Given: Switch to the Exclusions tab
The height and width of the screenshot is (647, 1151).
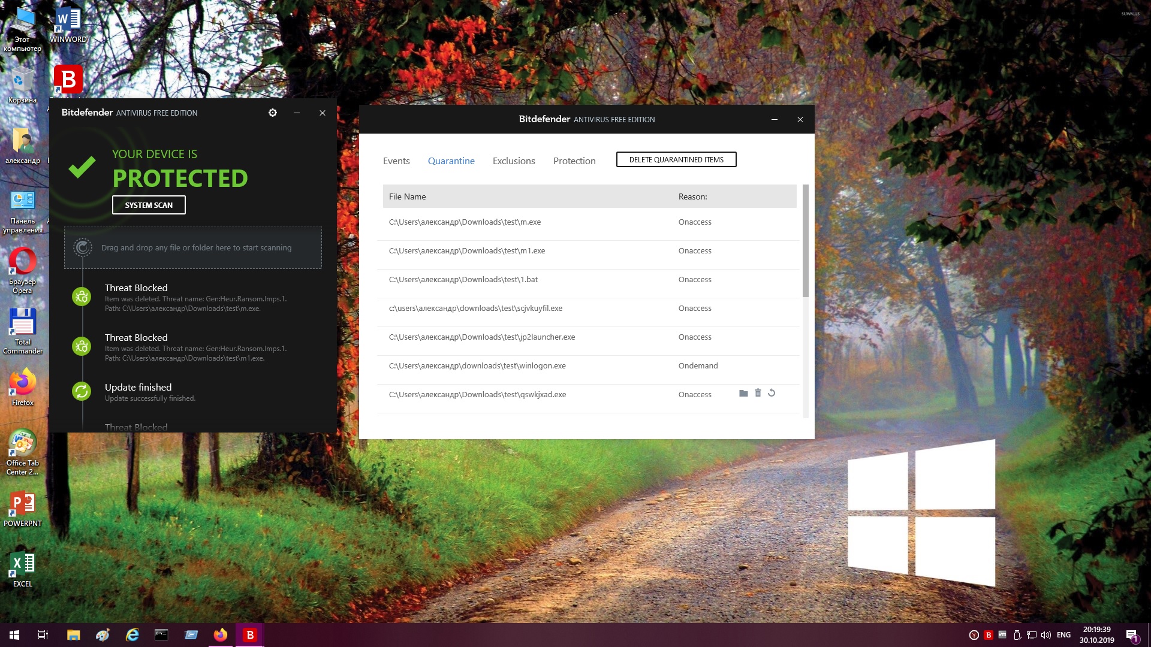Looking at the screenshot, I should pos(514,161).
